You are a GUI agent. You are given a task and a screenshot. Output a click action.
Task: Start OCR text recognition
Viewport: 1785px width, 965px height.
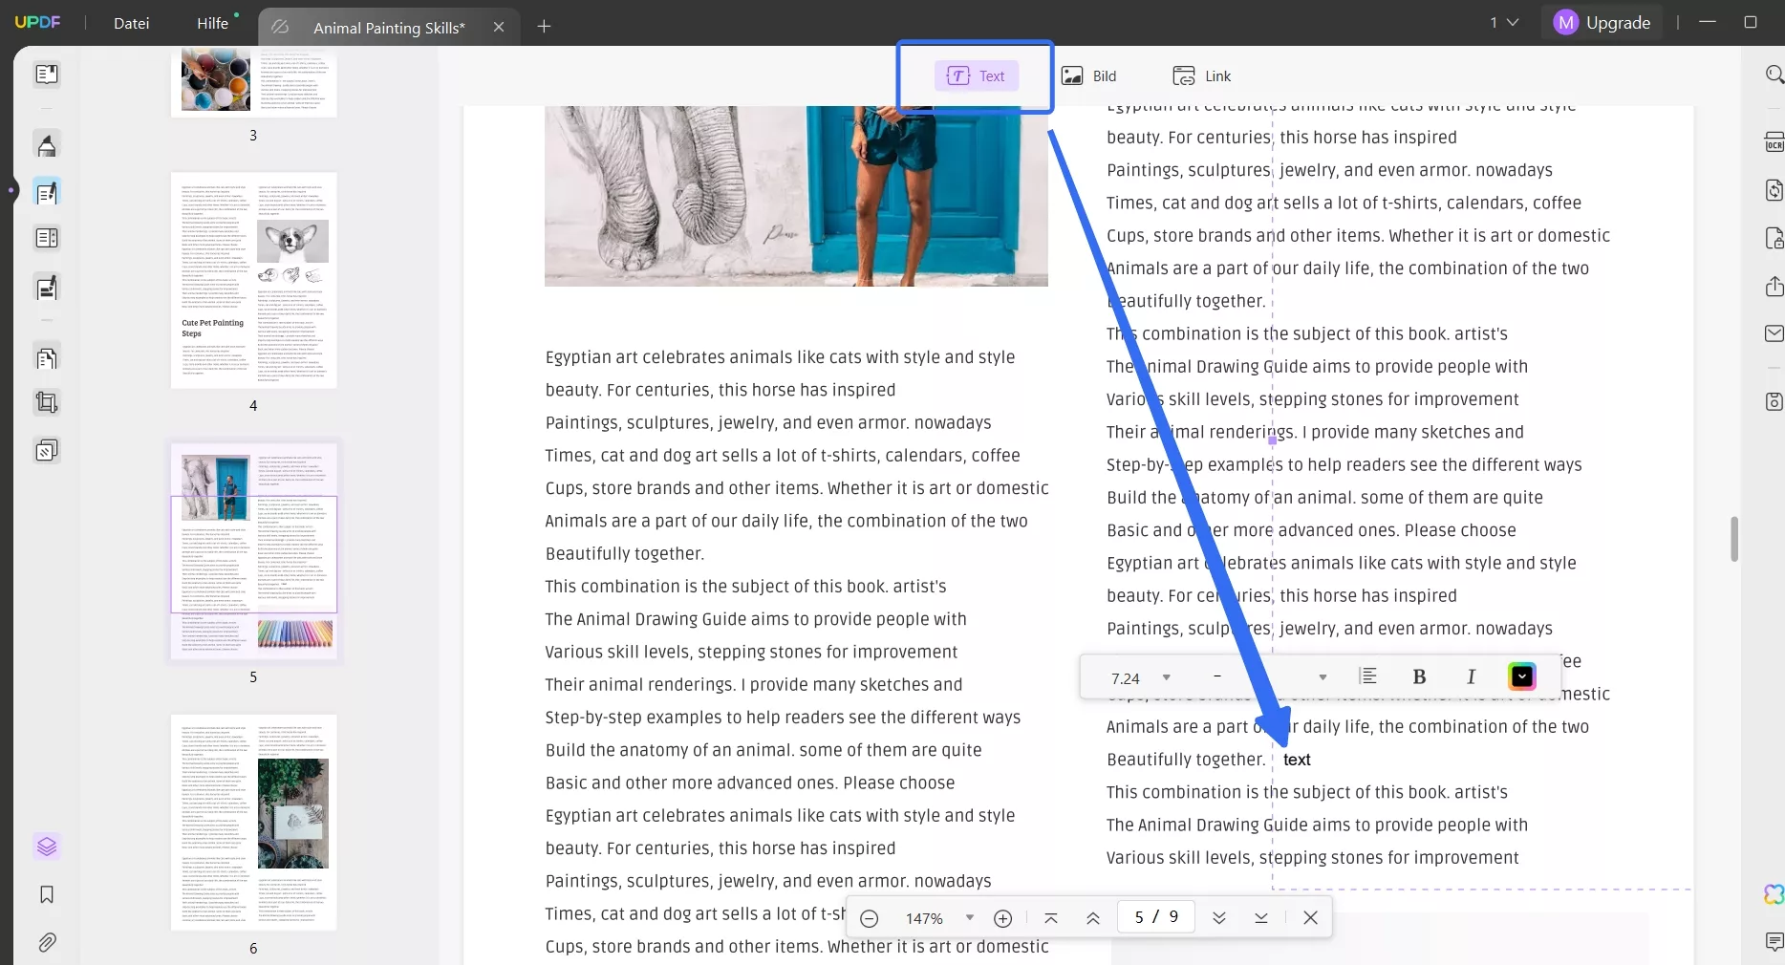click(1774, 141)
